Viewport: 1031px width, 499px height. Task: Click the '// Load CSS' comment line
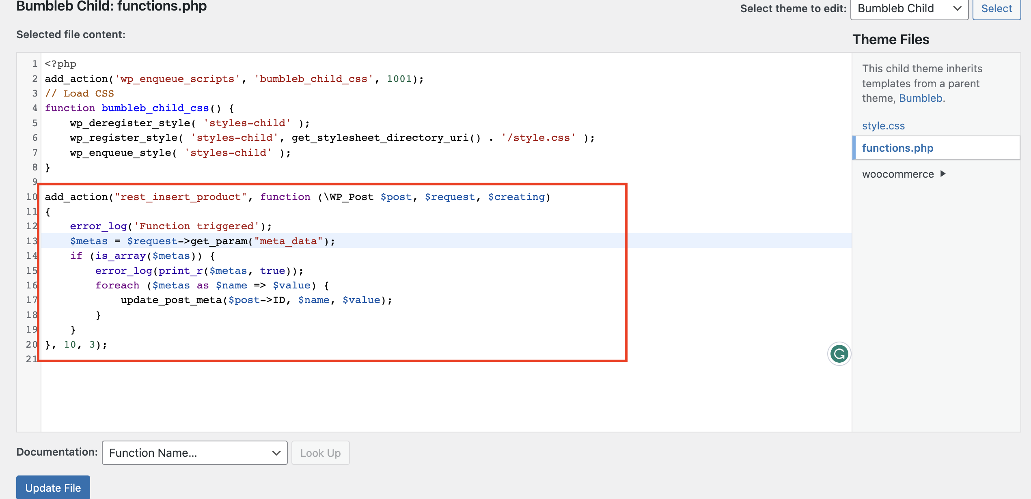(80, 93)
